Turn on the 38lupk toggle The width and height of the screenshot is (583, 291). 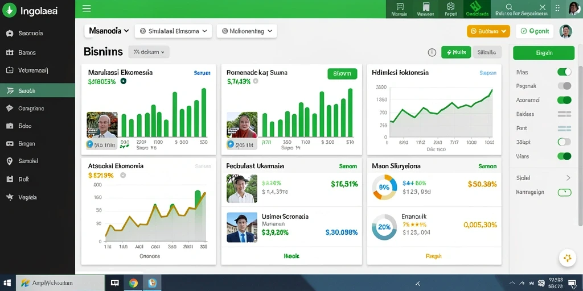[x=564, y=142]
